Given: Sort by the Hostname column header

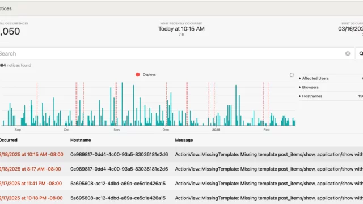Looking at the screenshot, I should (81, 140).
